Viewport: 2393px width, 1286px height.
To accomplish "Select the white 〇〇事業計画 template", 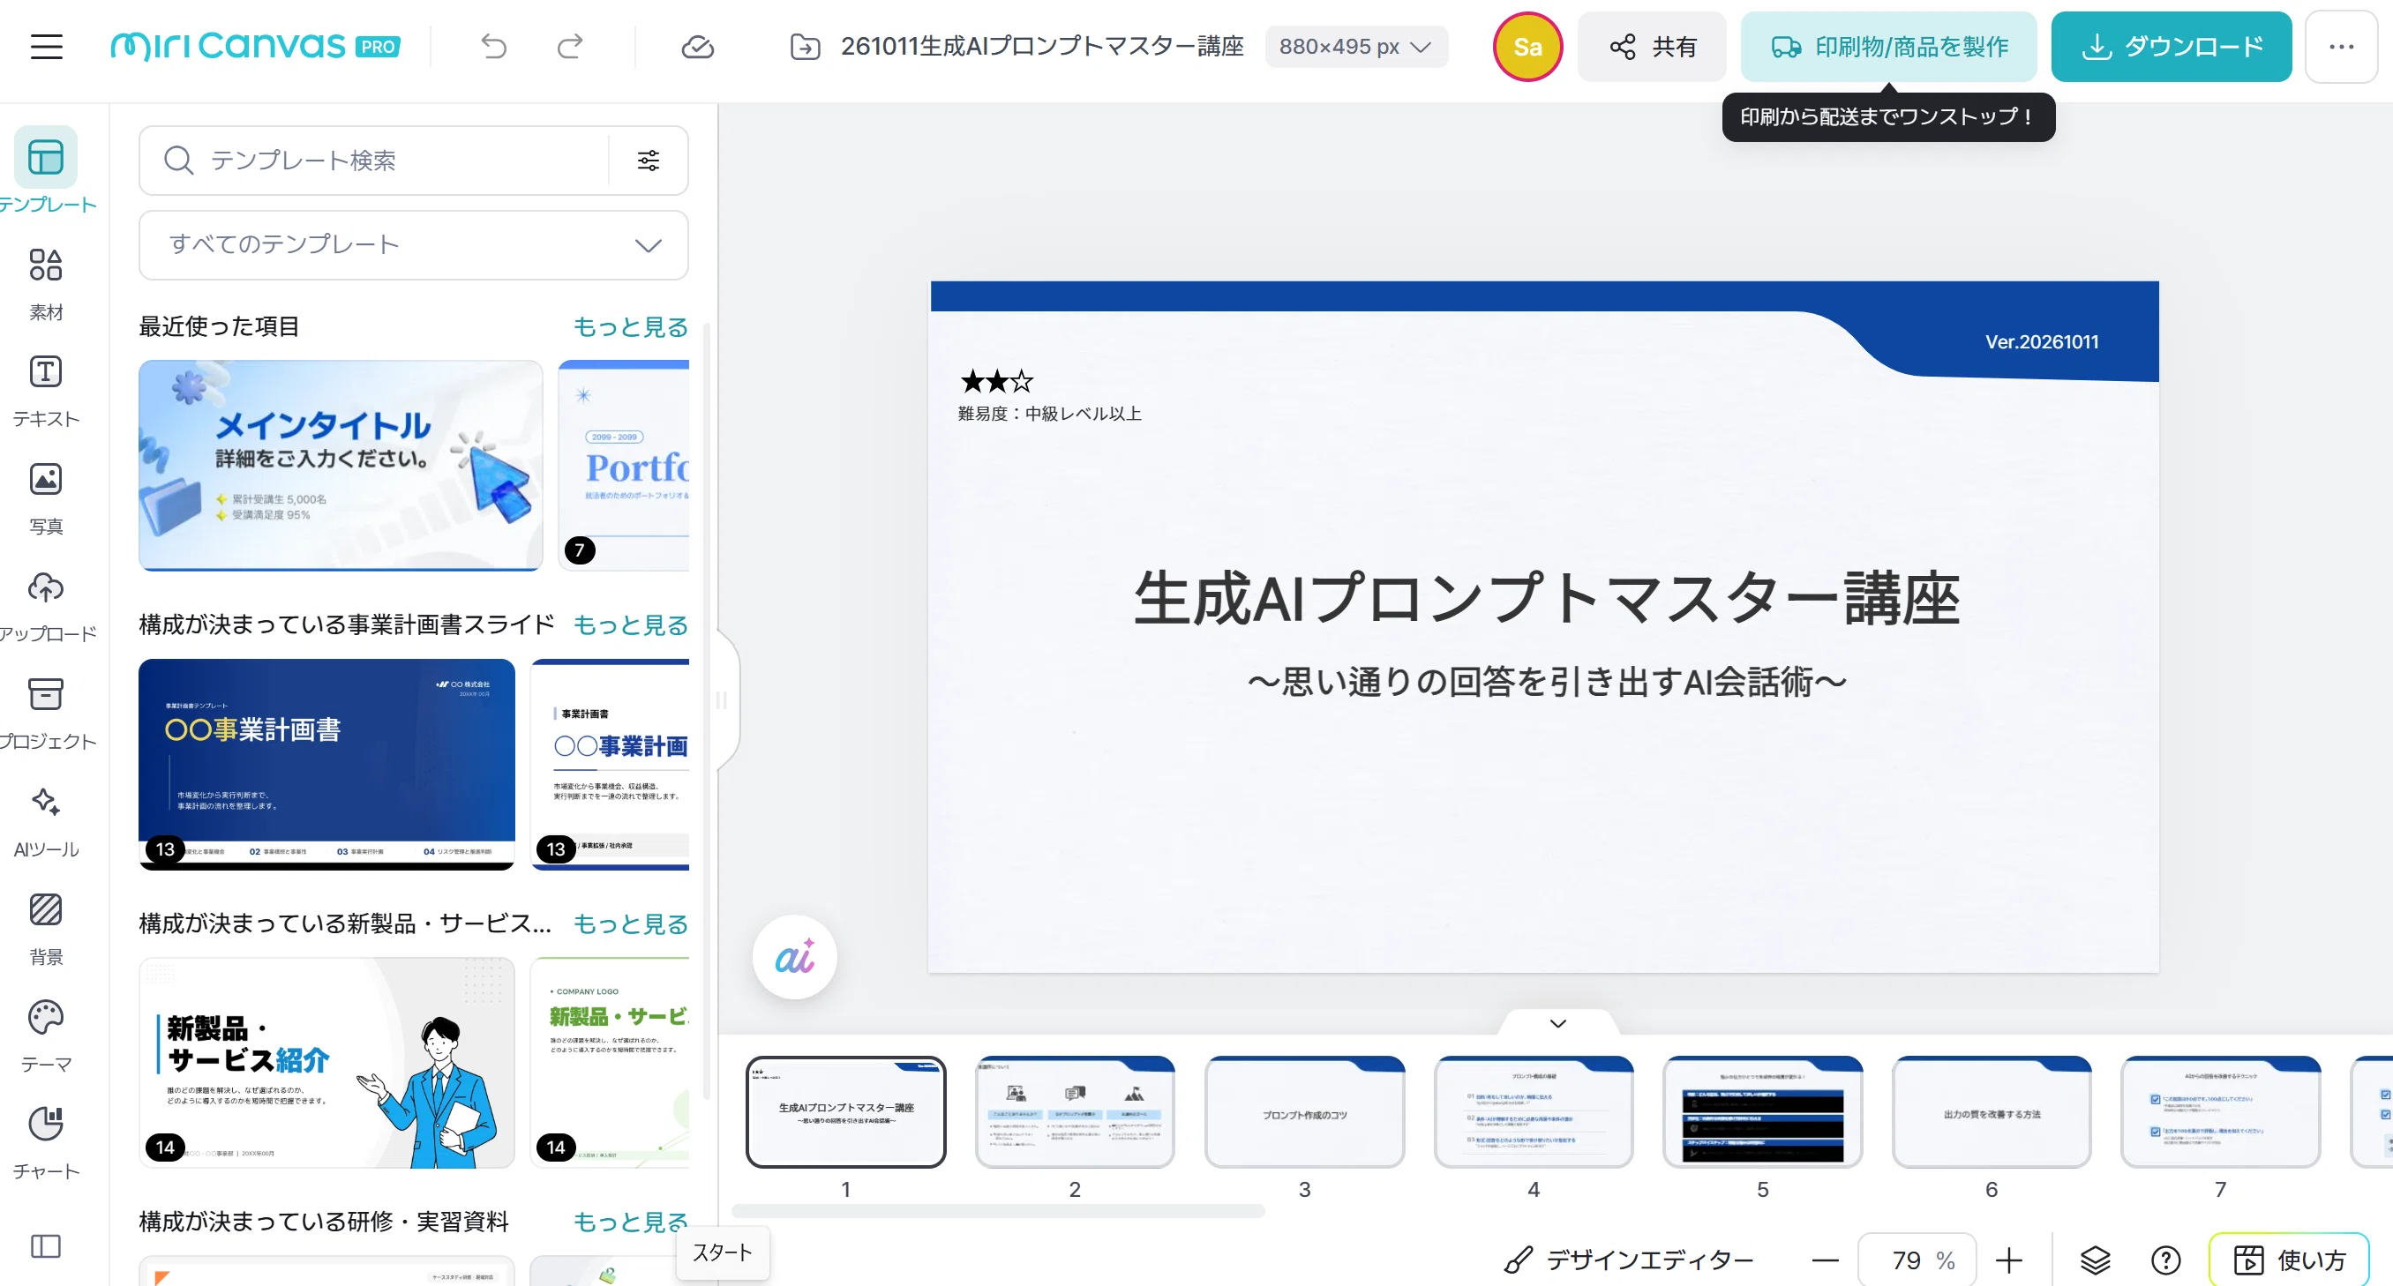I will point(611,764).
